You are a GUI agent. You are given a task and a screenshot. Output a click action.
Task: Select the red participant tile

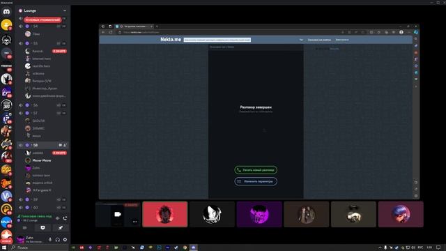(165, 214)
